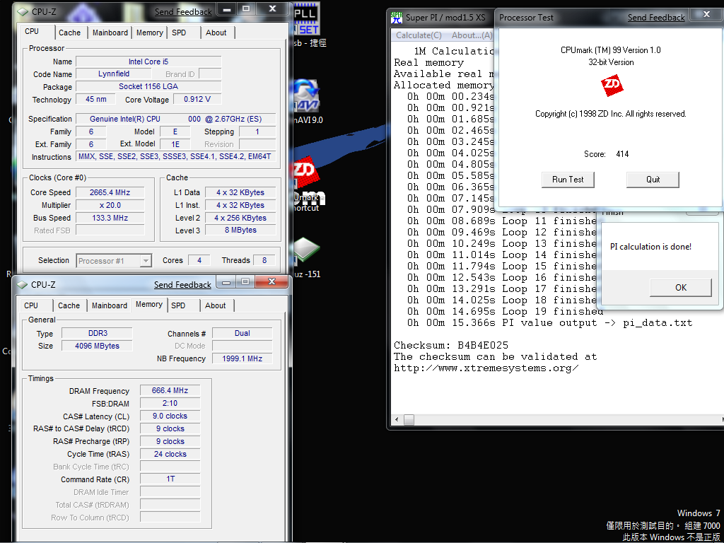
Task: Click the L1 Data cache value
Action: click(240, 192)
